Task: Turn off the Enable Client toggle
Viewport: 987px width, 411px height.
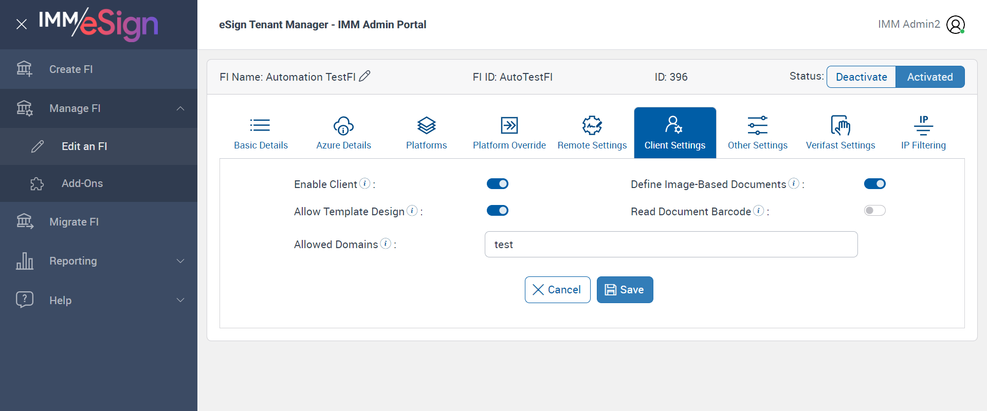Action: 498,184
